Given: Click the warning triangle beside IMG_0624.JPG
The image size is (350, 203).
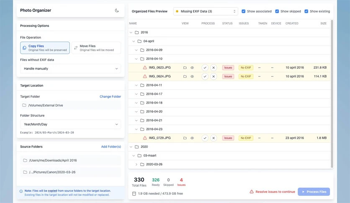Looking at the screenshot, I should tap(145, 76).
